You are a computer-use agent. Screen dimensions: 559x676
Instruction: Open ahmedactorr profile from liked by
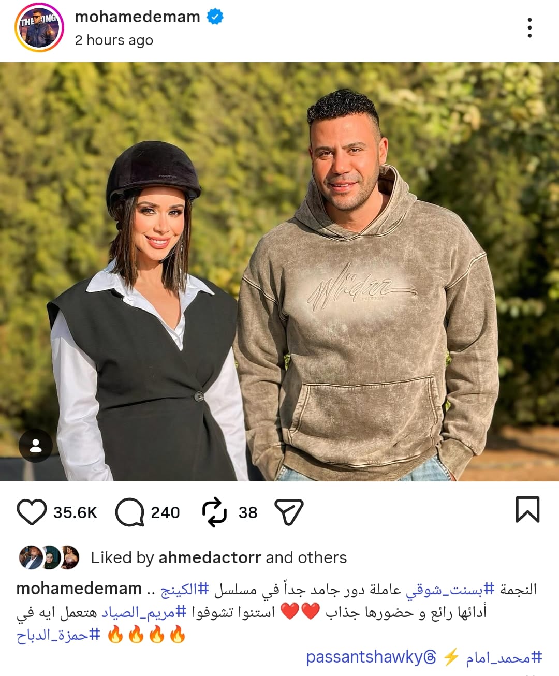210,557
